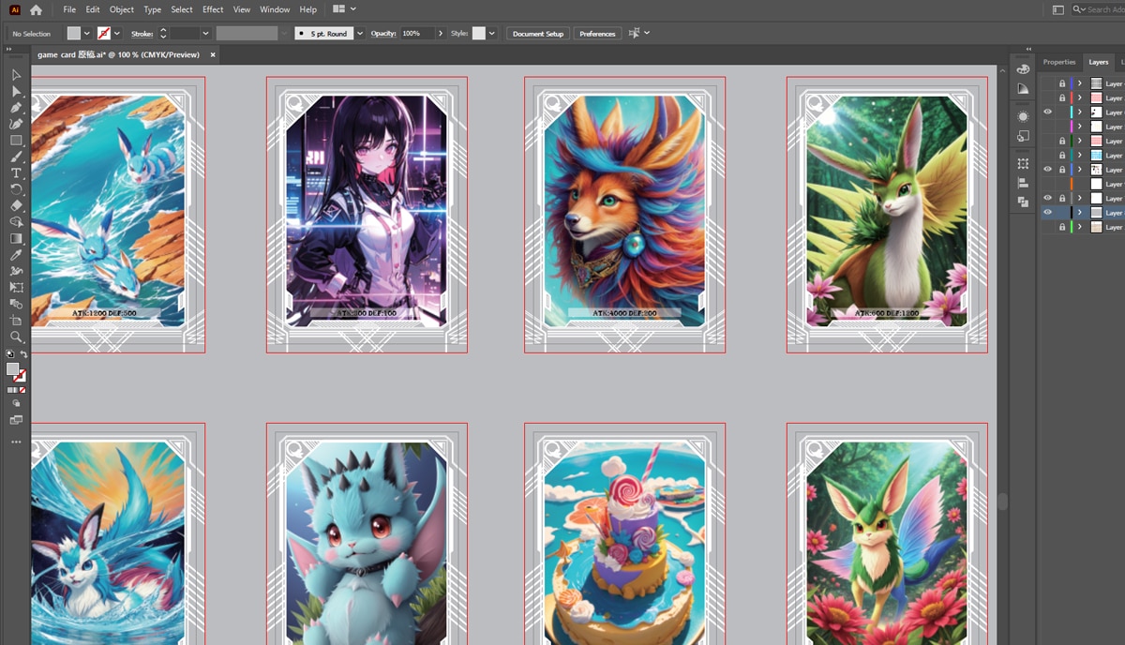Unlock the topmost layer in Layers panel
Image resolution: width=1125 pixels, height=645 pixels.
(1061, 83)
